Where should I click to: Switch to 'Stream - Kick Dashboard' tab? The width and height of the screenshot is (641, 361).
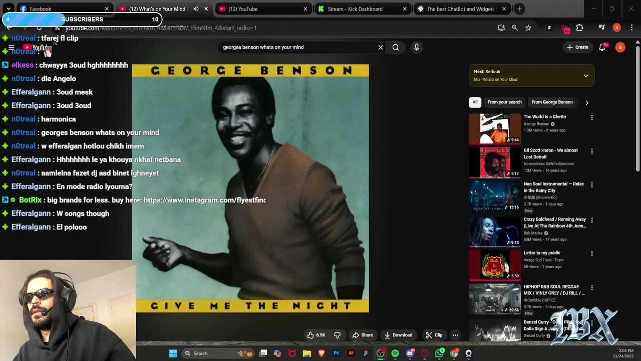coord(363,9)
